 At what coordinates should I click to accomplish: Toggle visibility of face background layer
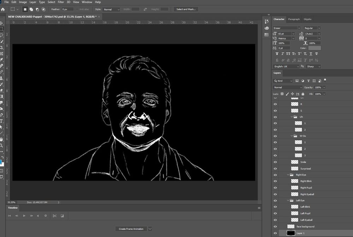tap(275, 227)
